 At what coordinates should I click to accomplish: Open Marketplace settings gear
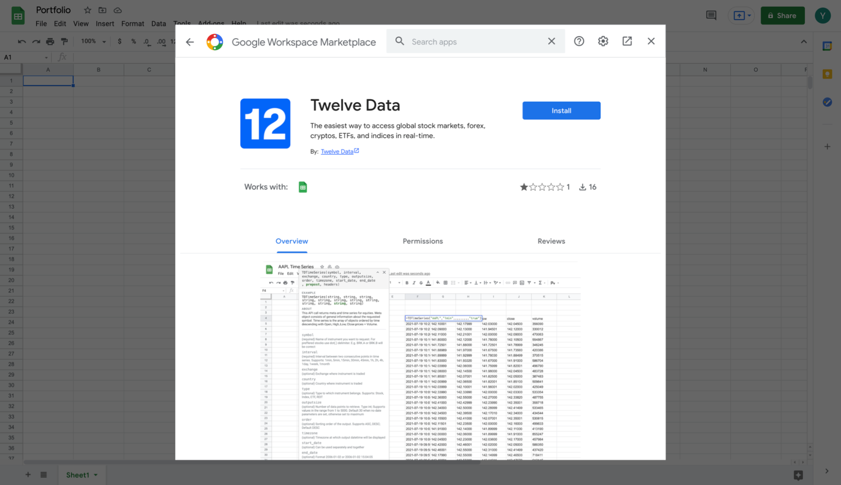tap(602, 41)
